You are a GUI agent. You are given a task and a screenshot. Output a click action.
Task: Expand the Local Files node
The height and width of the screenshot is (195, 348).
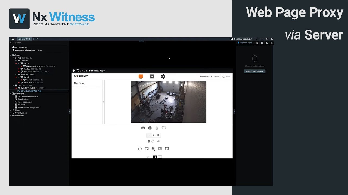11,116
